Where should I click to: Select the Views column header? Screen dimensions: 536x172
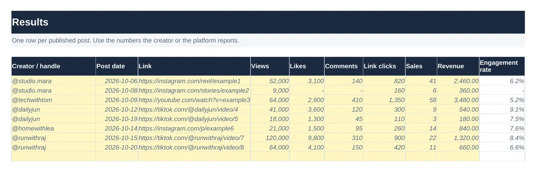point(270,66)
